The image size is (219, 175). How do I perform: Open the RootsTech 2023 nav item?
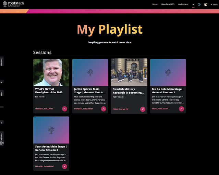168,4
